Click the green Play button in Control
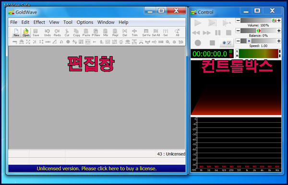The width and height of the screenshot is (288, 185). coord(198,23)
